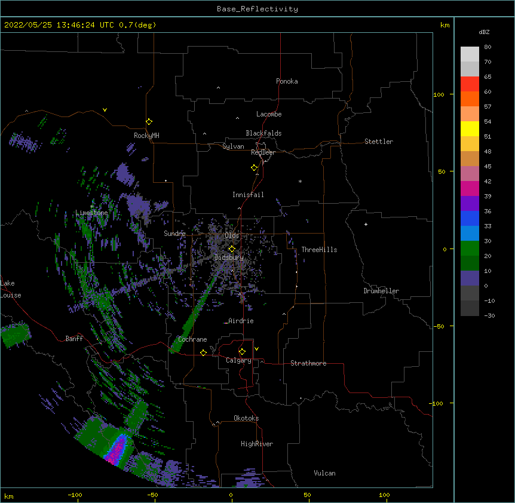The image size is (515, 503).
Task: Click the Didsbury city label
Action: 229,257
